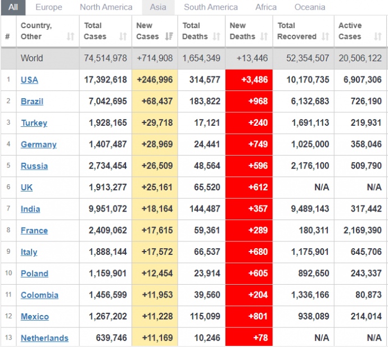
Task: Switch to the Europe tab
Action: 49,7
